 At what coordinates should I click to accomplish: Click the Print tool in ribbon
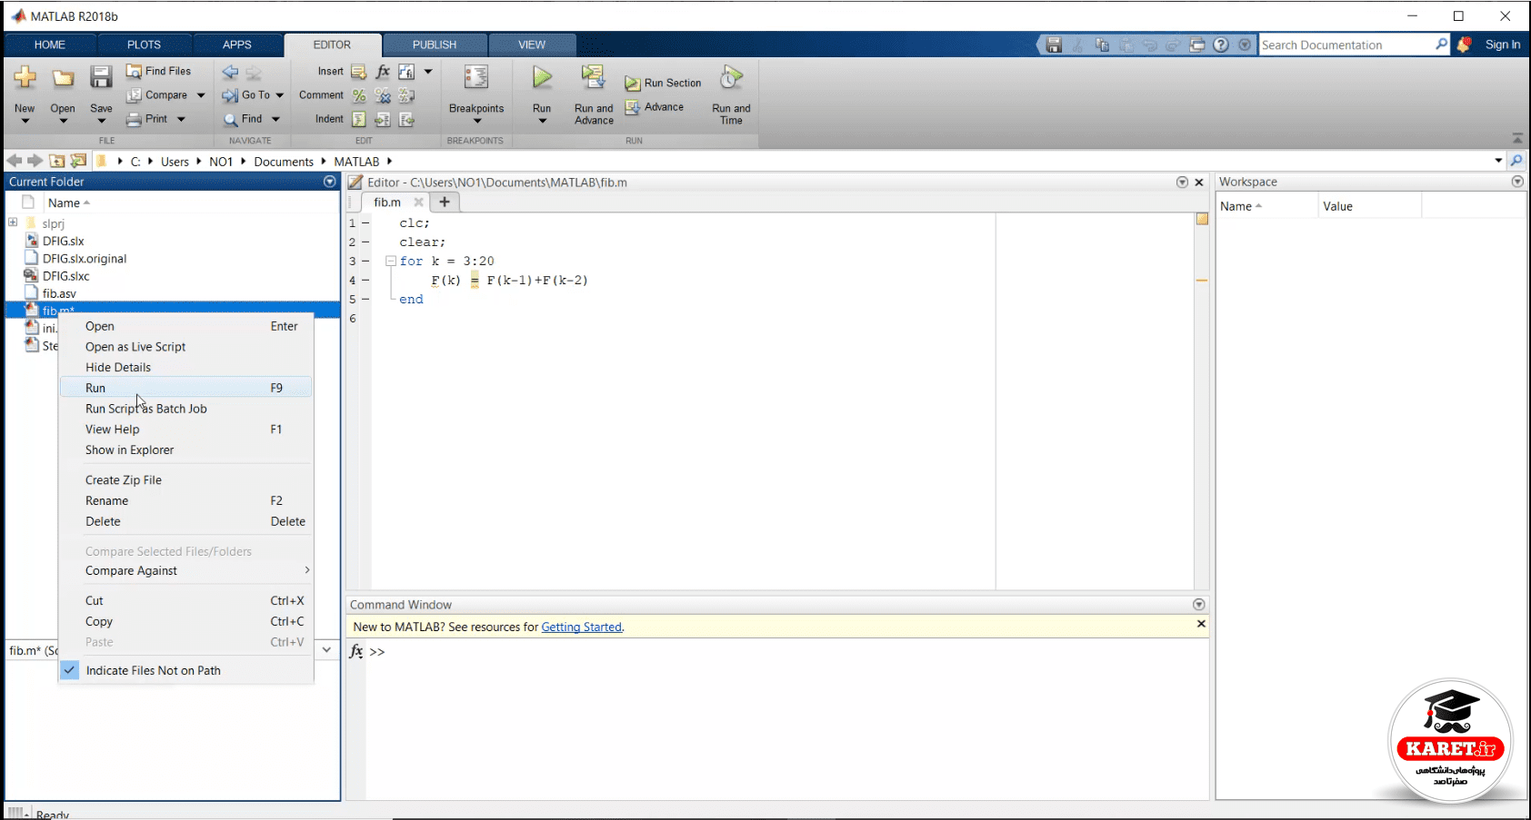pos(147,119)
